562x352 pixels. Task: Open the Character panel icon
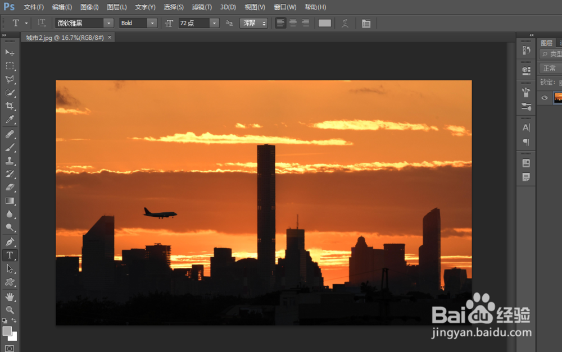pyautogui.click(x=526, y=127)
